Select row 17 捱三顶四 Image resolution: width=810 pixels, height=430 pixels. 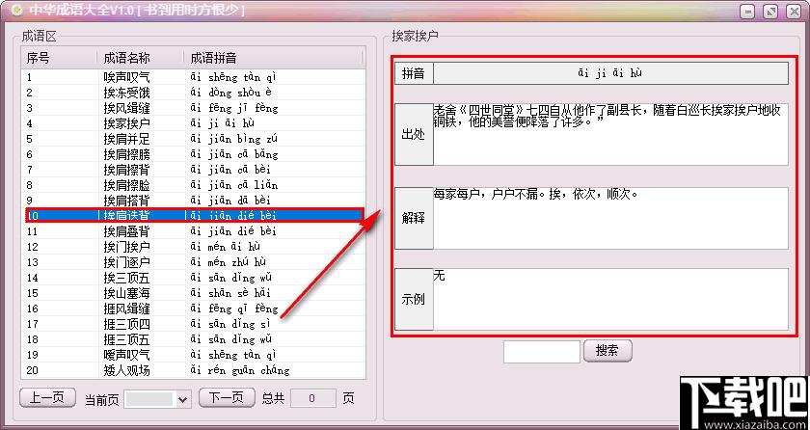click(x=193, y=324)
